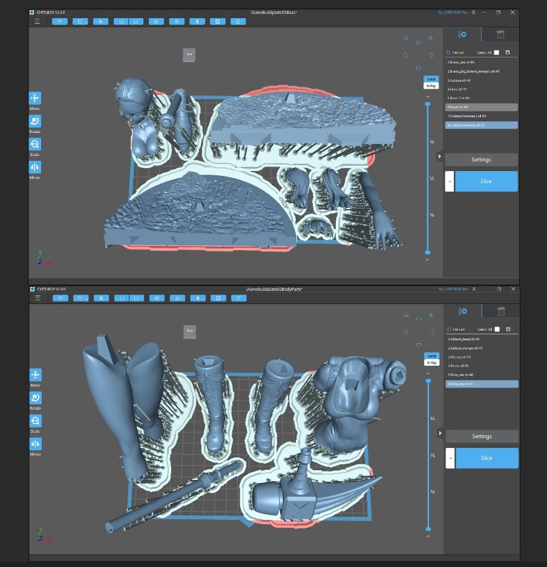Select Mirror tool in bottom window

click(x=36, y=444)
